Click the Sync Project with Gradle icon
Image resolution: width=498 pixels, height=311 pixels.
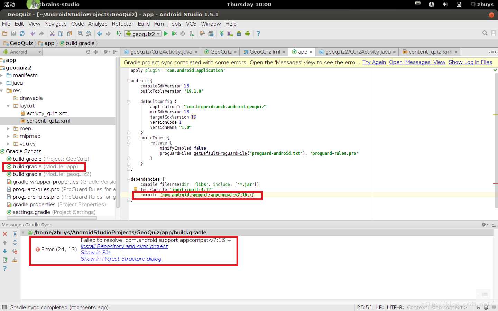click(222, 34)
